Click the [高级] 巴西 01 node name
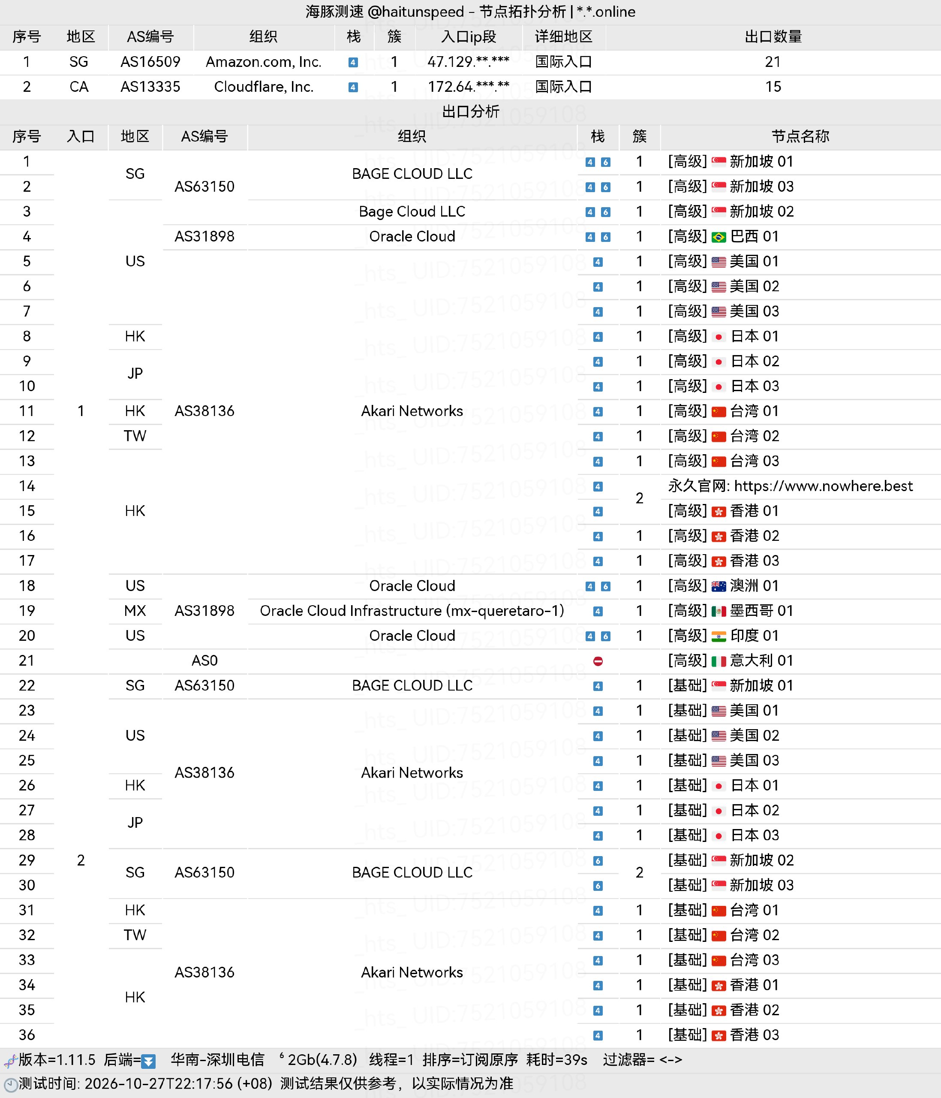The image size is (941, 1098). tap(723, 236)
